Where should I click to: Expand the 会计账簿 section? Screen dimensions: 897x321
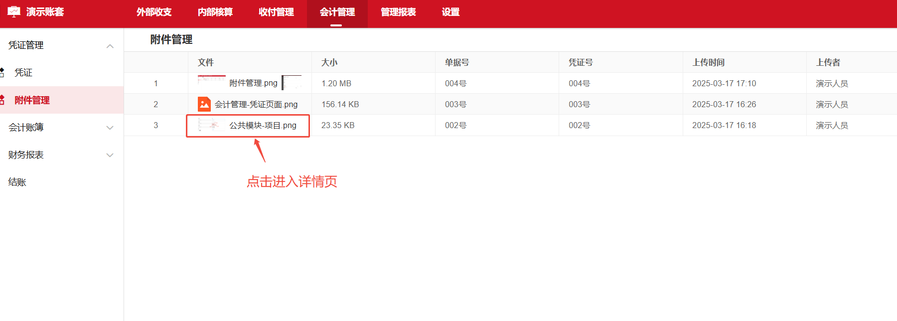110,128
